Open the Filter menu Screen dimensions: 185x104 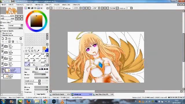coord(48,5)
